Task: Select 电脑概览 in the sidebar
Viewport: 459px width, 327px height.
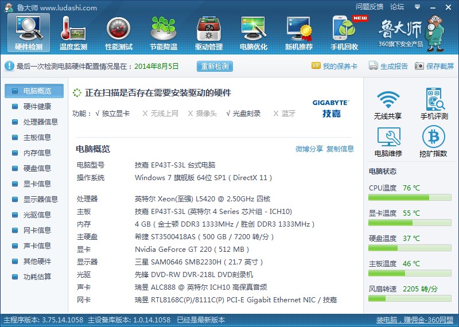Action: click(x=34, y=91)
